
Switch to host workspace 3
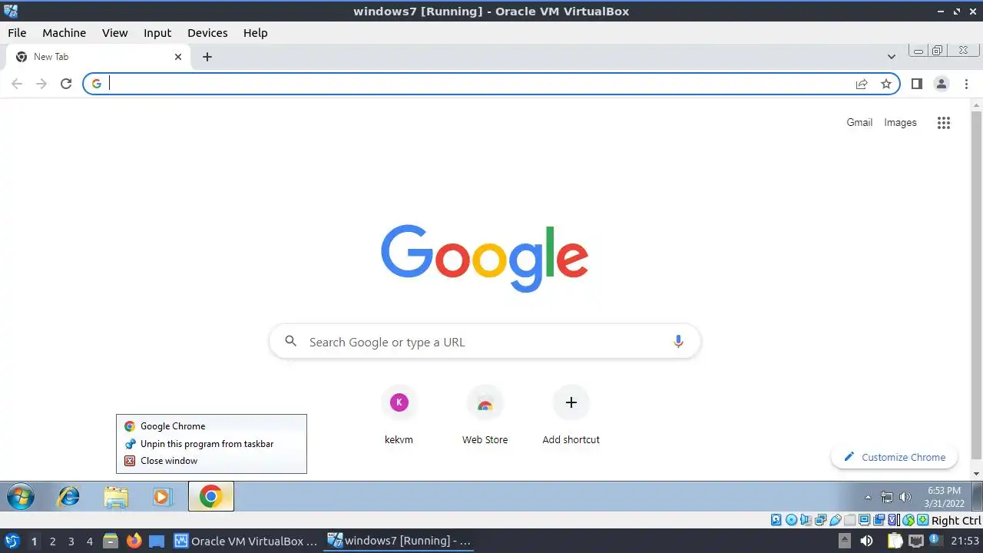pyautogui.click(x=71, y=541)
